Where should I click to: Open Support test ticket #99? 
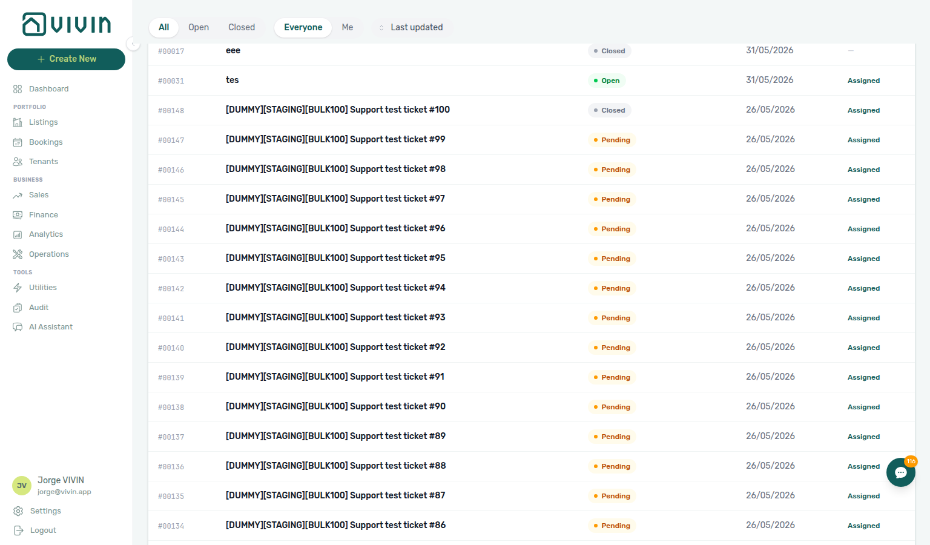[x=335, y=139]
